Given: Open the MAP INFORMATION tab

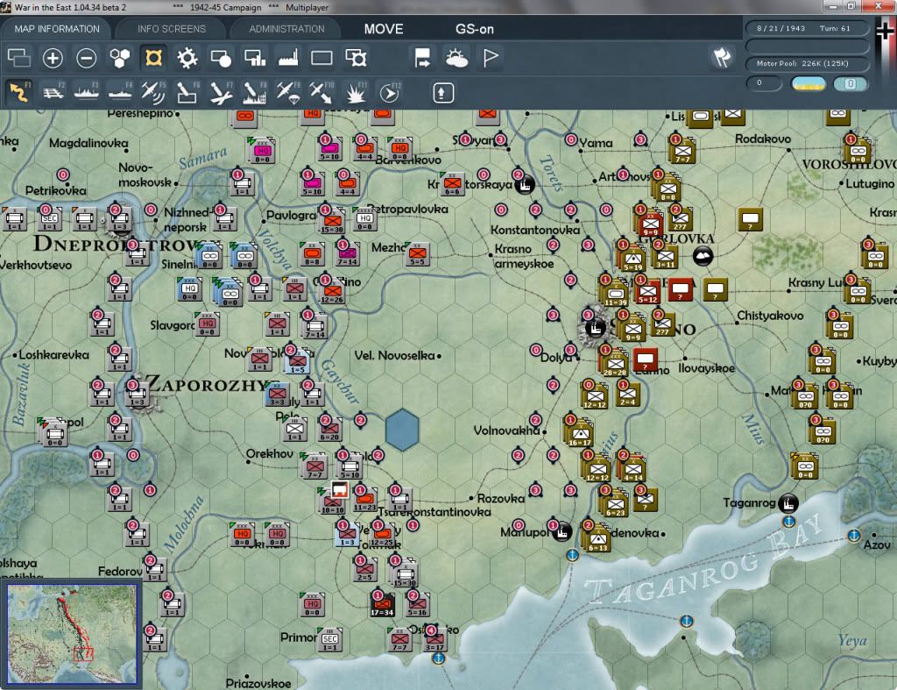Looking at the screenshot, I should pyautogui.click(x=57, y=29).
